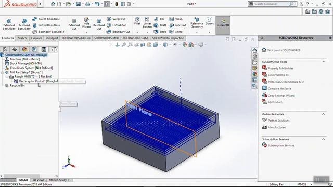Image resolution: width=333 pixels, height=187 pixels.
Task: Switch to the SOLIDWORKS CAM tab
Action: tap(135, 38)
